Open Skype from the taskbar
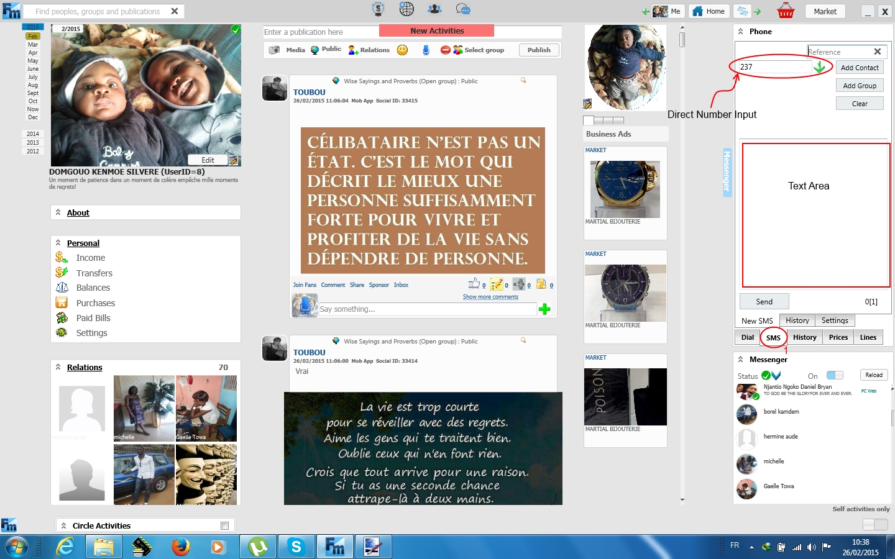This screenshot has width=895, height=559. pyautogui.click(x=296, y=547)
